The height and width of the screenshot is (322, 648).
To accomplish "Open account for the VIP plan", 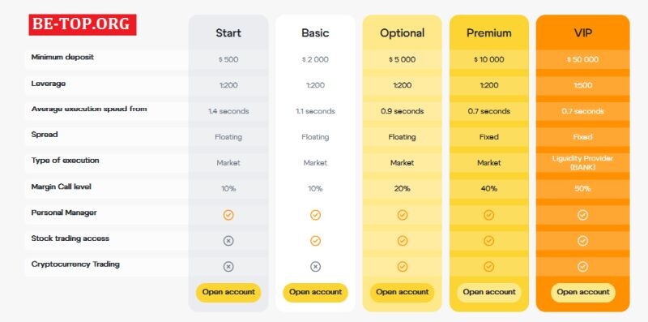I will point(582,292).
